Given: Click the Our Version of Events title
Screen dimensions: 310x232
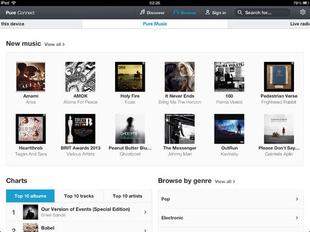Looking at the screenshot, I should pyautogui.click(x=85, y=209).
